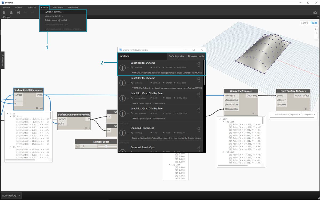Viewport: 320px width, 200px height.
Task: Open the Automaticky run mode dropdown
Action: (x=12, y=195)
